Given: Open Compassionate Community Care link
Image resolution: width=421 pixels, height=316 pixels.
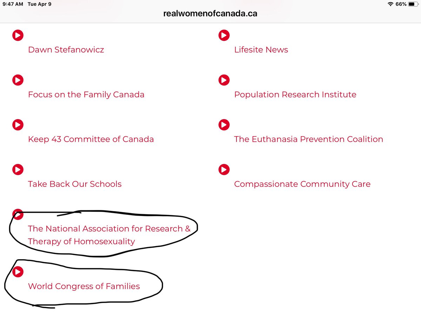Looking at the screenshot, I should [x=302, y=184].
